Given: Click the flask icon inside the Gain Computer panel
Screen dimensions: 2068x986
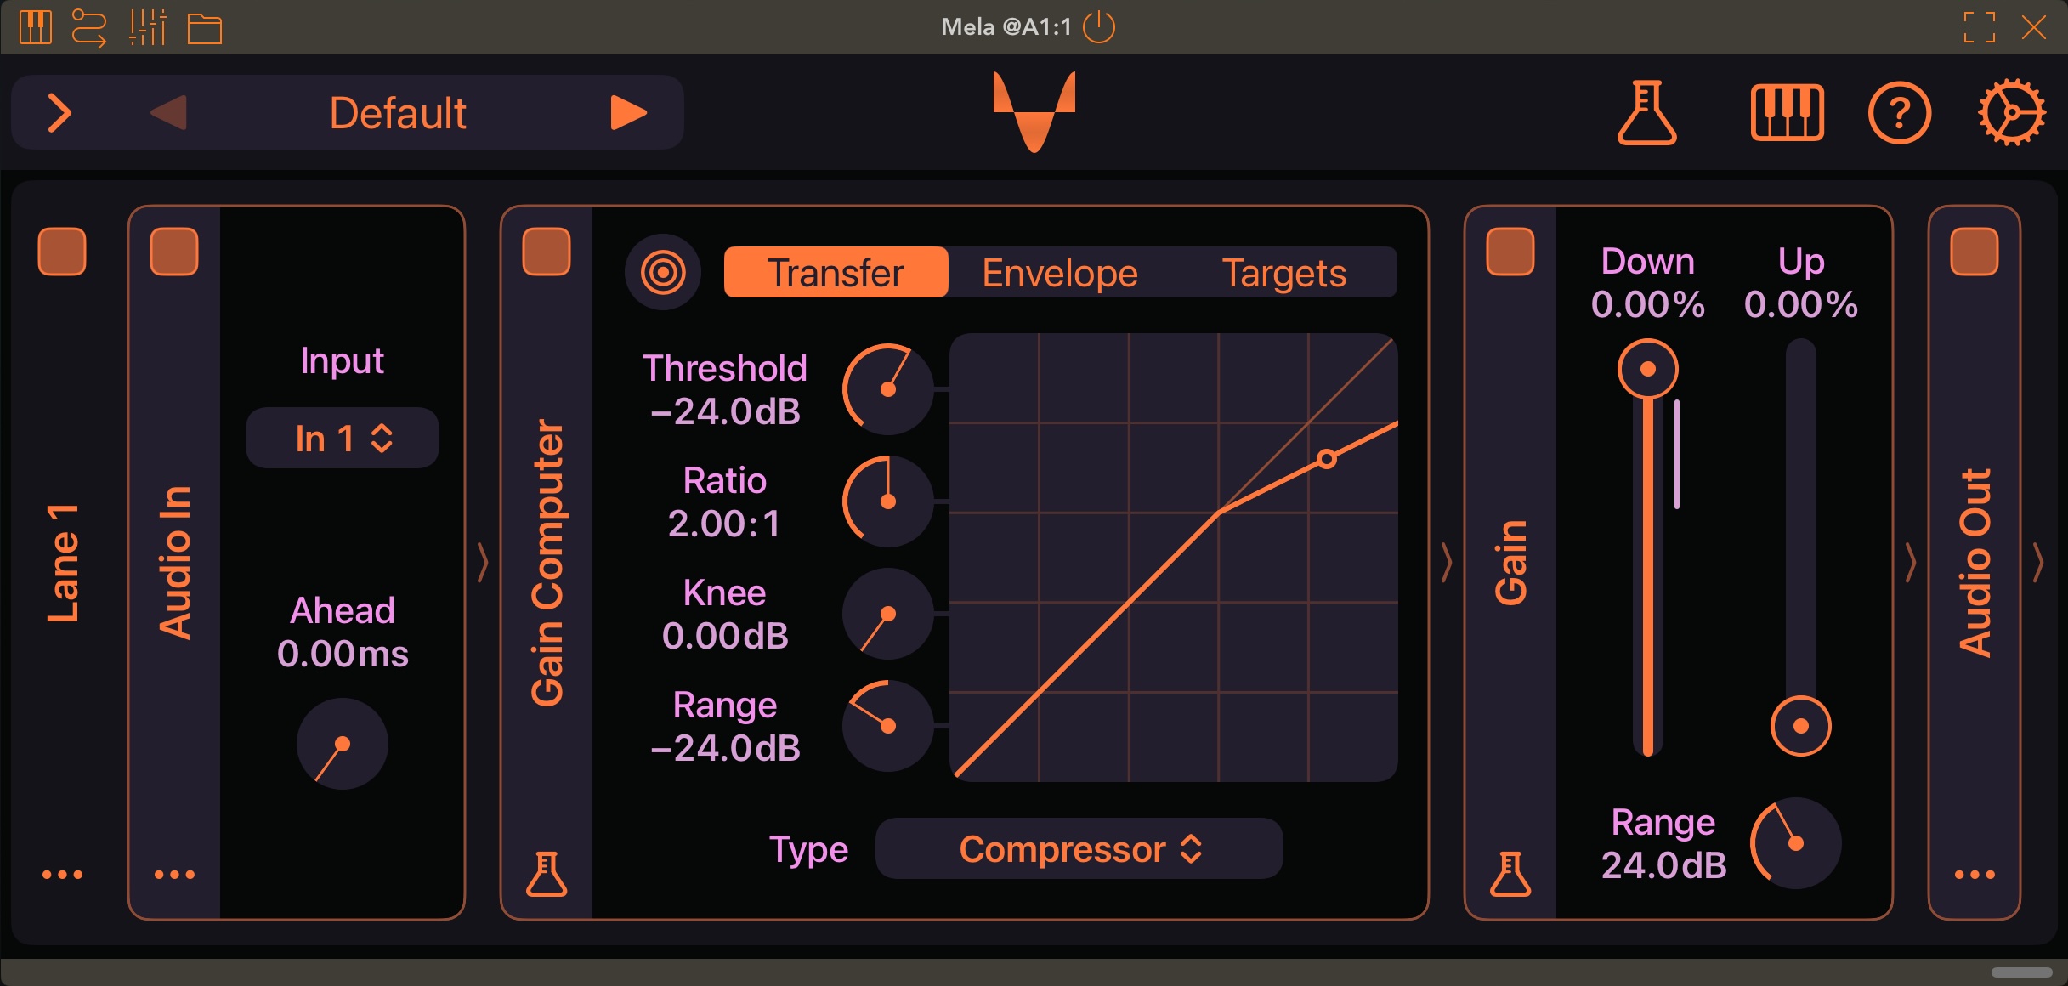Looking at the screenshot, I should pyautogui.click(x=547, y=874).
